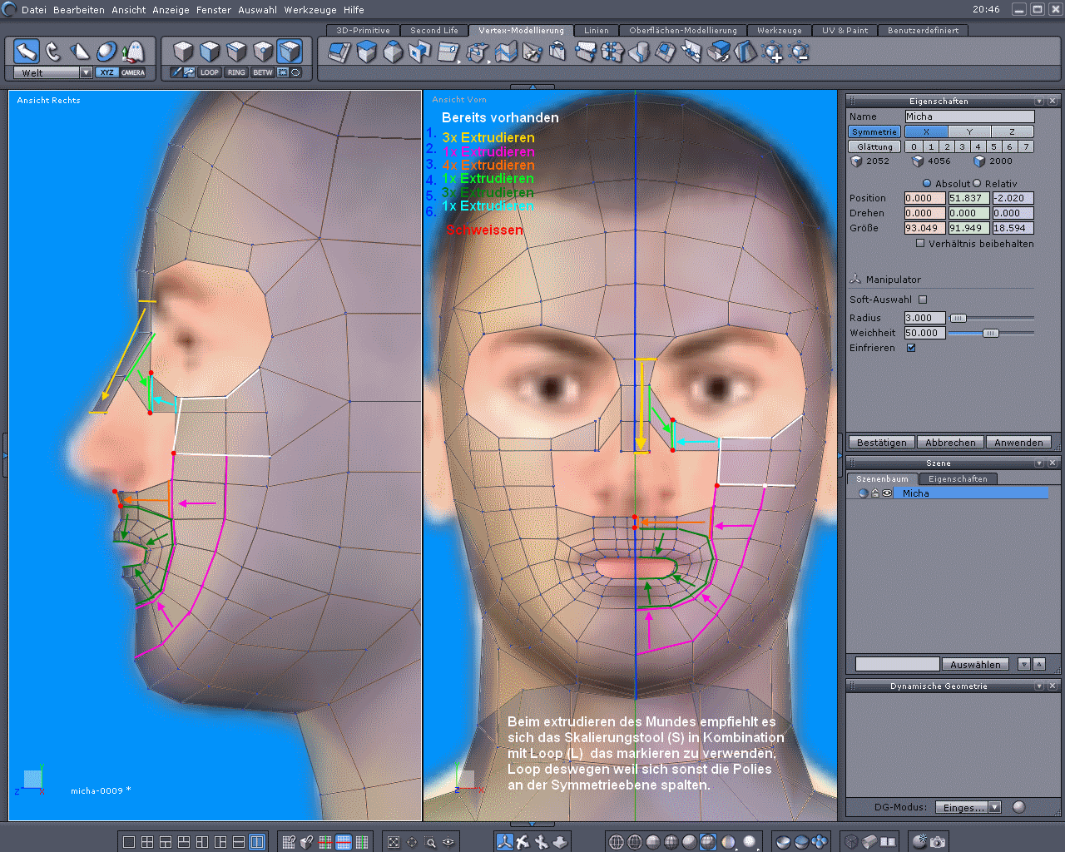Click the Bestätigen button

[x=881, y=443]
